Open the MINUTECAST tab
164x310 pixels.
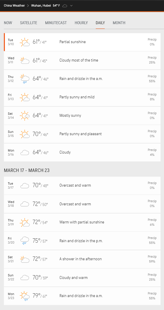coord(56,23)
